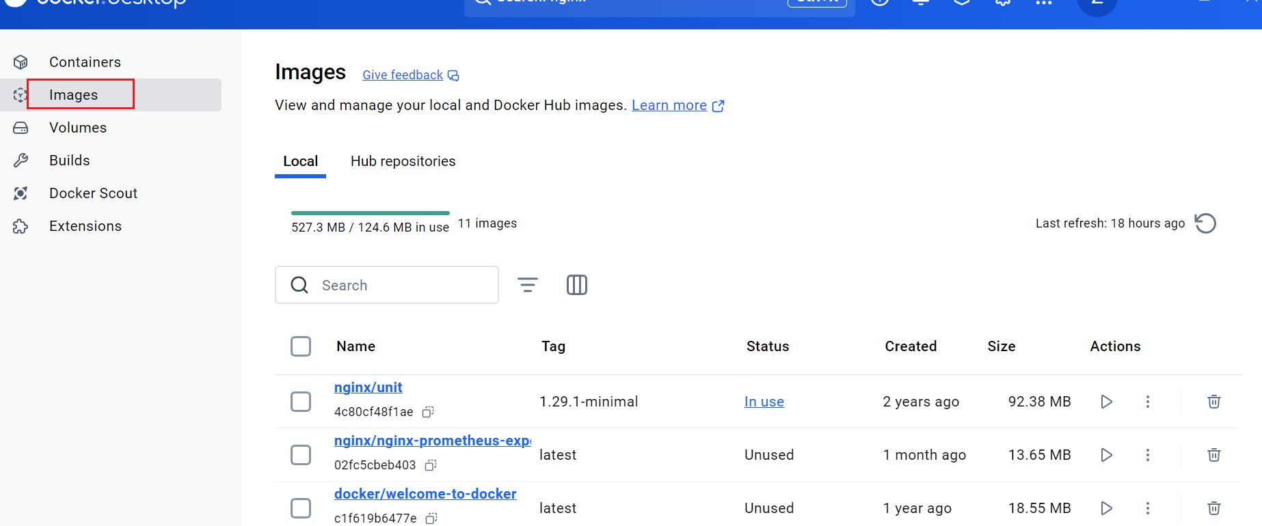Run the nginx-prometheus-exporter image
The width and height of the screenshot is (1262, 526).
tap(1106, 455)
